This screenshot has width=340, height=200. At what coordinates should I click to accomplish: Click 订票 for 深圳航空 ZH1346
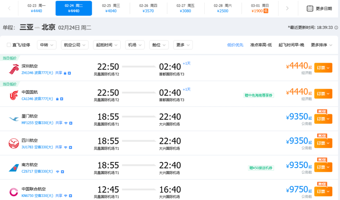pyautogui.click(x=323, y=68)
